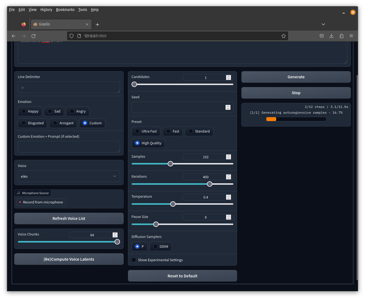
Task: Click Record from microphone button
Action: [41, 202]
